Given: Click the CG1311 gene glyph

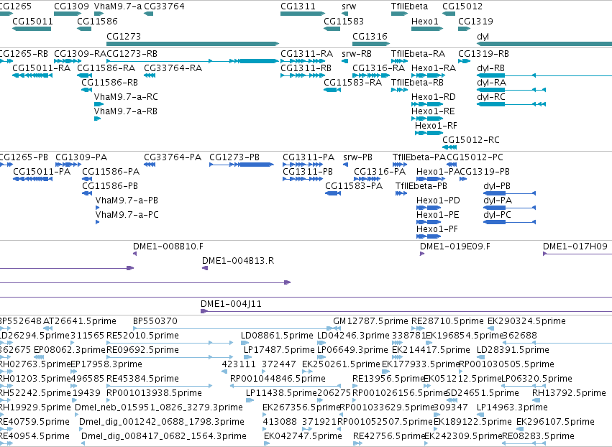Looking at the screenshot, I should (x=303, y=14).
